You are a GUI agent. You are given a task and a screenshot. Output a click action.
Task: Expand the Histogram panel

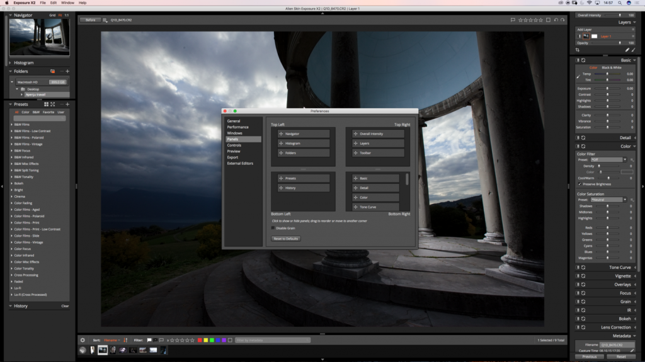23,63
